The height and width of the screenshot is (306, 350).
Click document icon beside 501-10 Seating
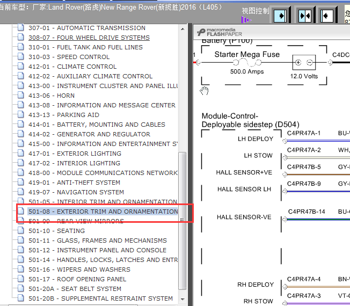[21, 230]
